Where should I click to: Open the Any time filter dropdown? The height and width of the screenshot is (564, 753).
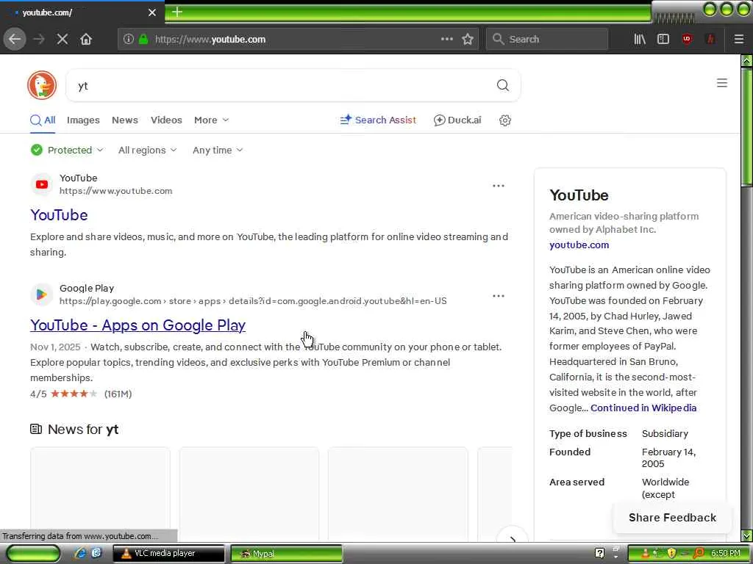tap(218, 150)
